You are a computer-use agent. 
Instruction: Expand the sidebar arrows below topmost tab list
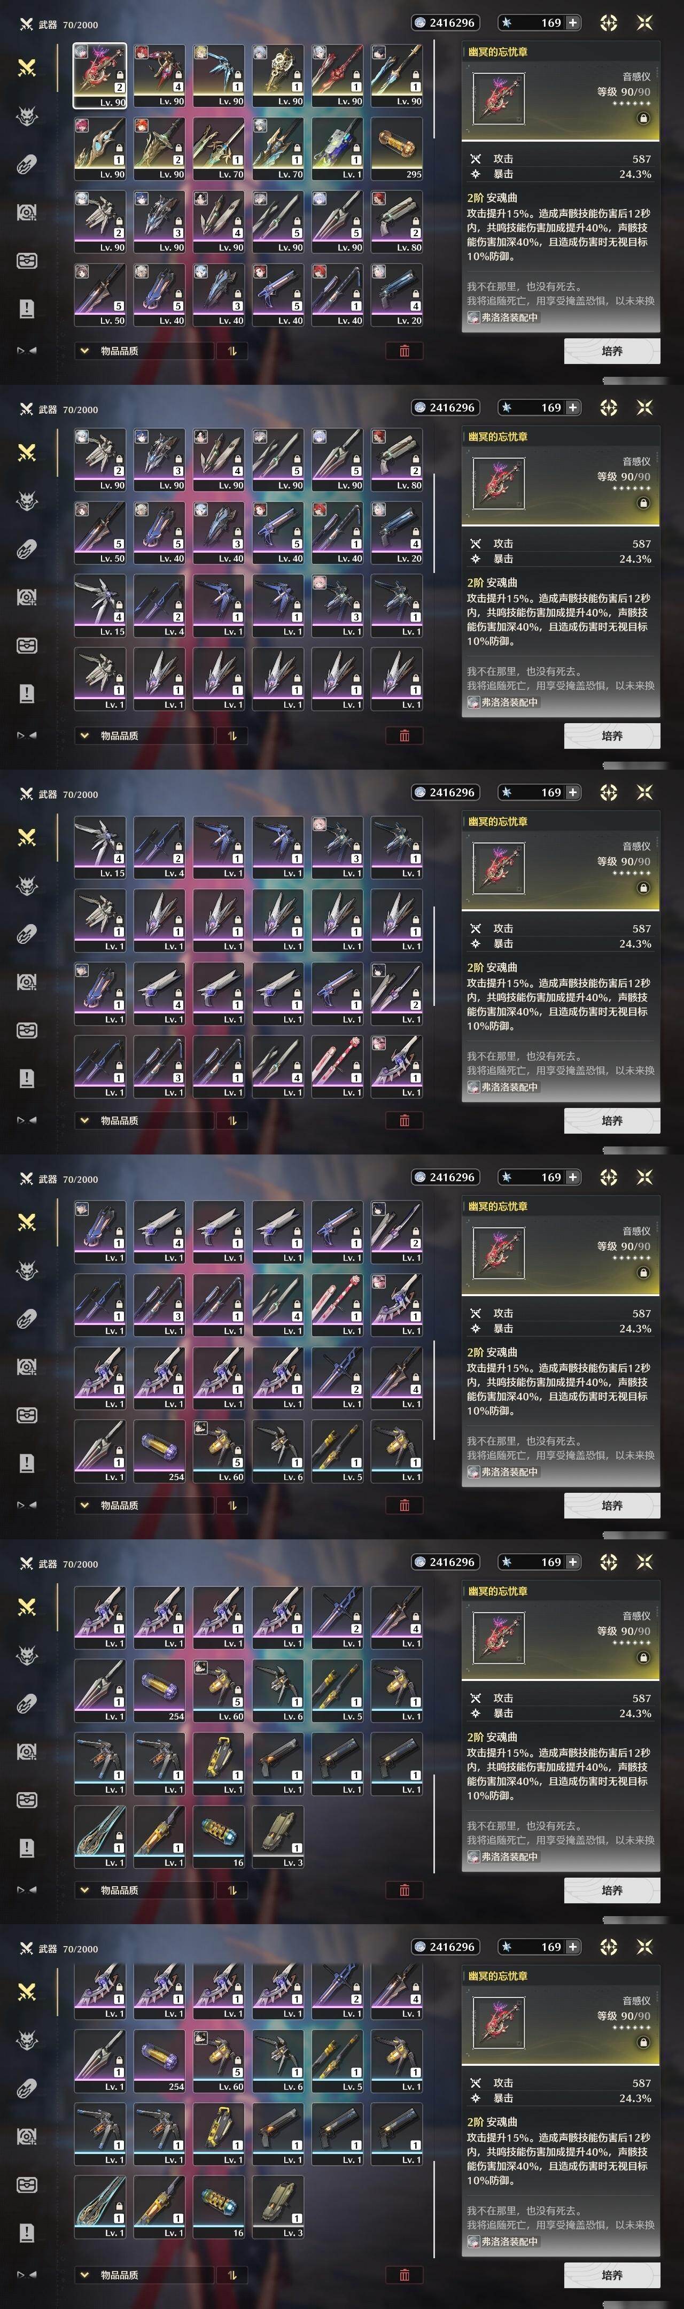pyautogui.click(x=27, y=351)
